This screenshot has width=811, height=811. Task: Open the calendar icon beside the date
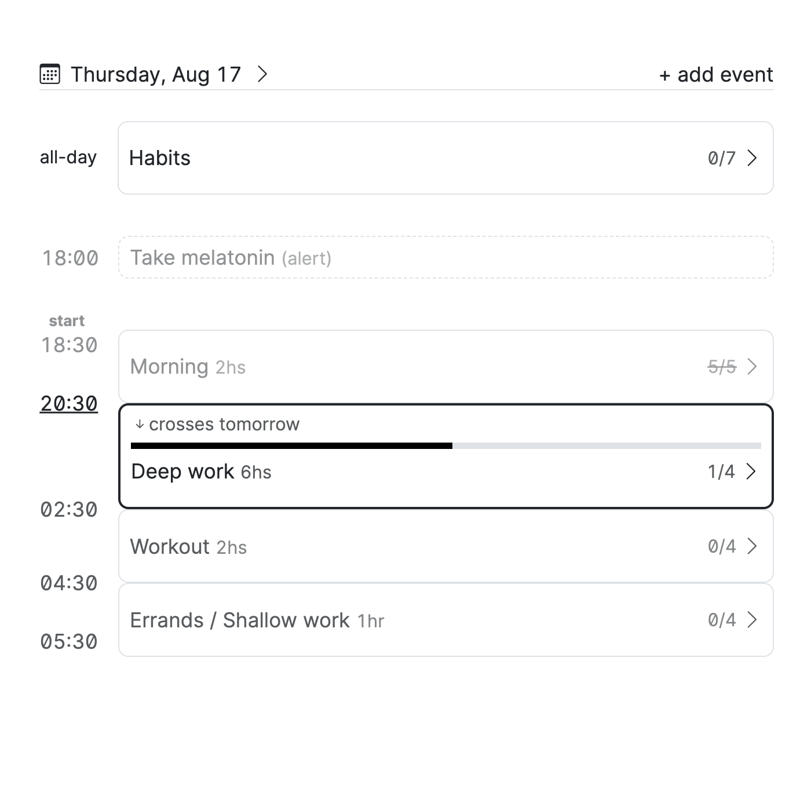pyautogui.click(x=50, y=74)
